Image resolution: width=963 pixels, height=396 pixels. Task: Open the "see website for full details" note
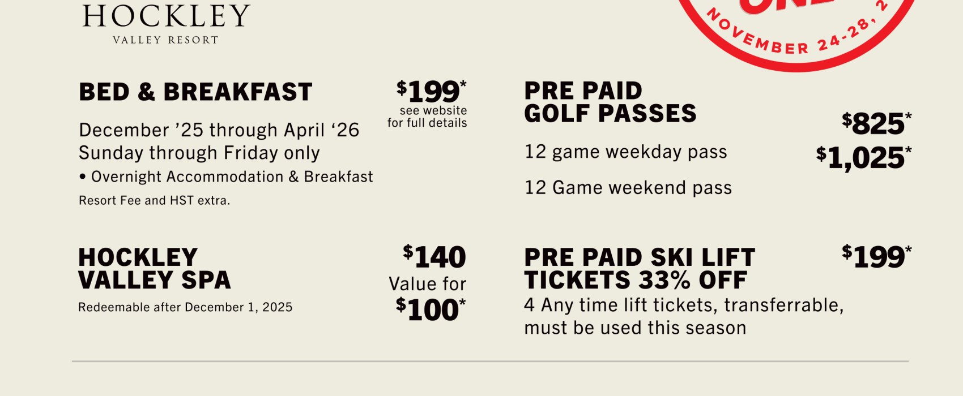428,117
